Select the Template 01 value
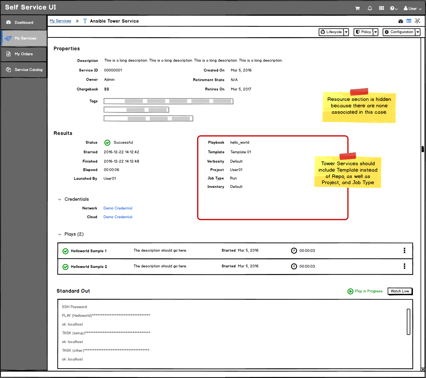The height and width of the screenshot is (378, 426). [x=241, y=152]
